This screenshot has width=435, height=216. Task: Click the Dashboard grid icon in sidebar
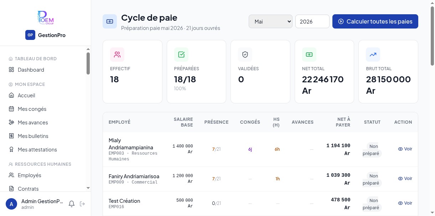(x=11, y=70)
